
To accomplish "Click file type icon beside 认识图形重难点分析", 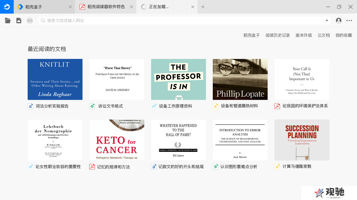I will tap(216, 167).
